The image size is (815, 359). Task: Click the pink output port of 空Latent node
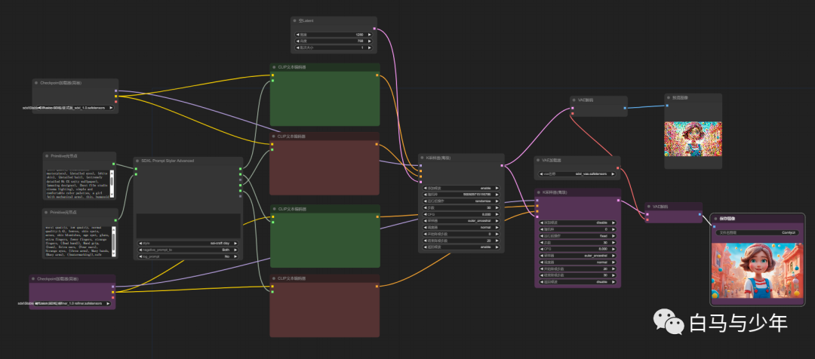coord(374,29)
